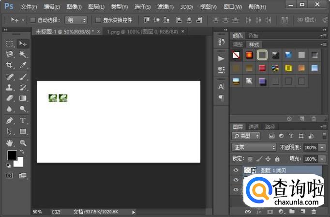Activate the Pen tool
The width and height of the screenshot is (330, 217).
pyautogui.click(x=9, y=120)
